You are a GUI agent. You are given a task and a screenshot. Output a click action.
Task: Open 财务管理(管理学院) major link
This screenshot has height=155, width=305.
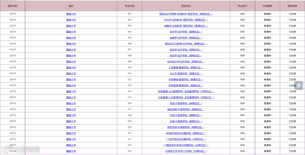coord(186,85)
